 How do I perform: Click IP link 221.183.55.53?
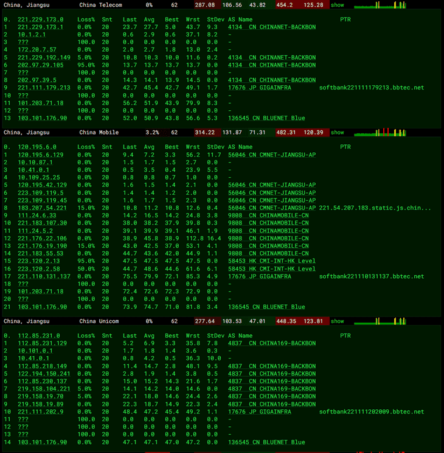pos(40,253)
